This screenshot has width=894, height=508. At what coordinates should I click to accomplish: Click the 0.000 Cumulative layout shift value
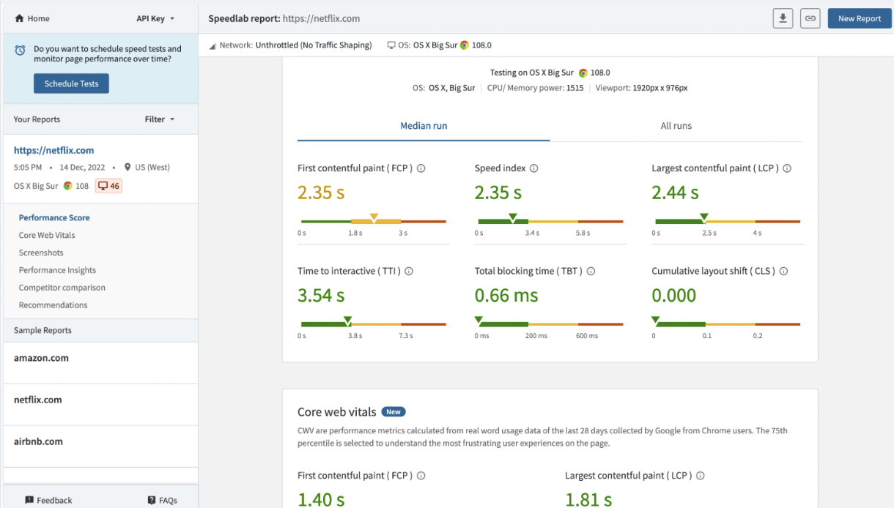[674, 296]
